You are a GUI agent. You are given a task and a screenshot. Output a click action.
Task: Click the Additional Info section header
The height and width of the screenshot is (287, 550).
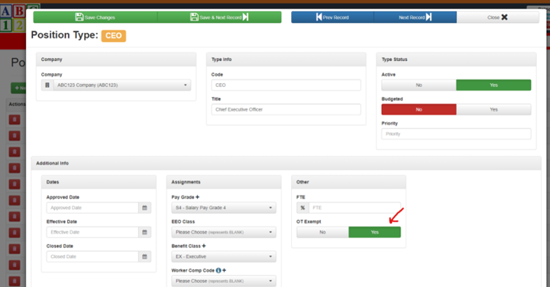tap(286, 163)
